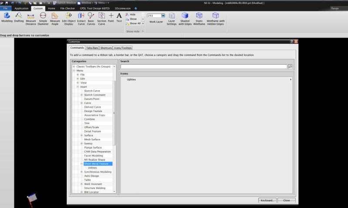Activate the Measure Distance tool

click(30, 19)
